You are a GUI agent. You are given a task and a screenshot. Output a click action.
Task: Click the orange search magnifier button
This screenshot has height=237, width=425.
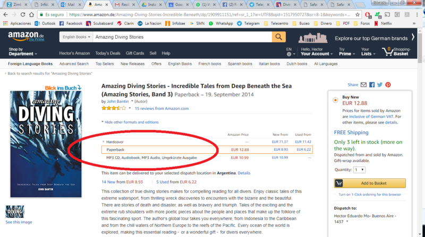coord(278,37)
